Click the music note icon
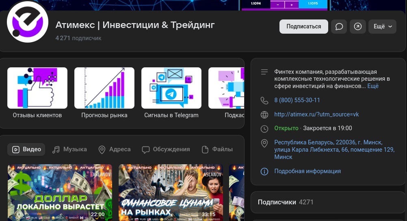Viewport: 407px width, 221px height. (56, 150)
